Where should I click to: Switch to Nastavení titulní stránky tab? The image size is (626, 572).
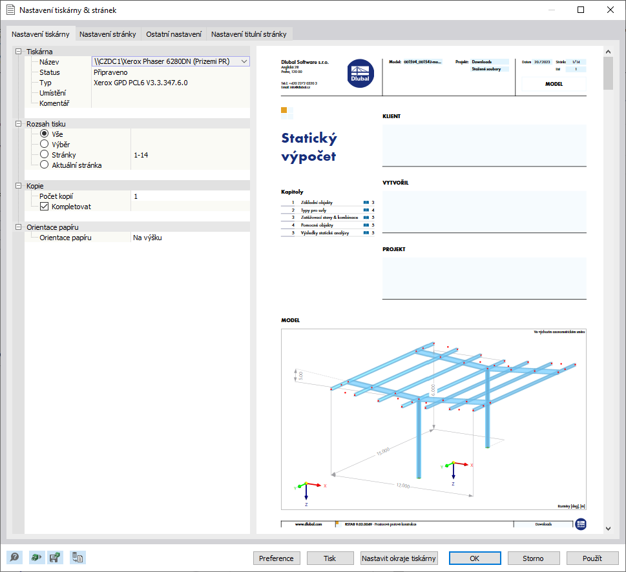(x=249, y=34)
